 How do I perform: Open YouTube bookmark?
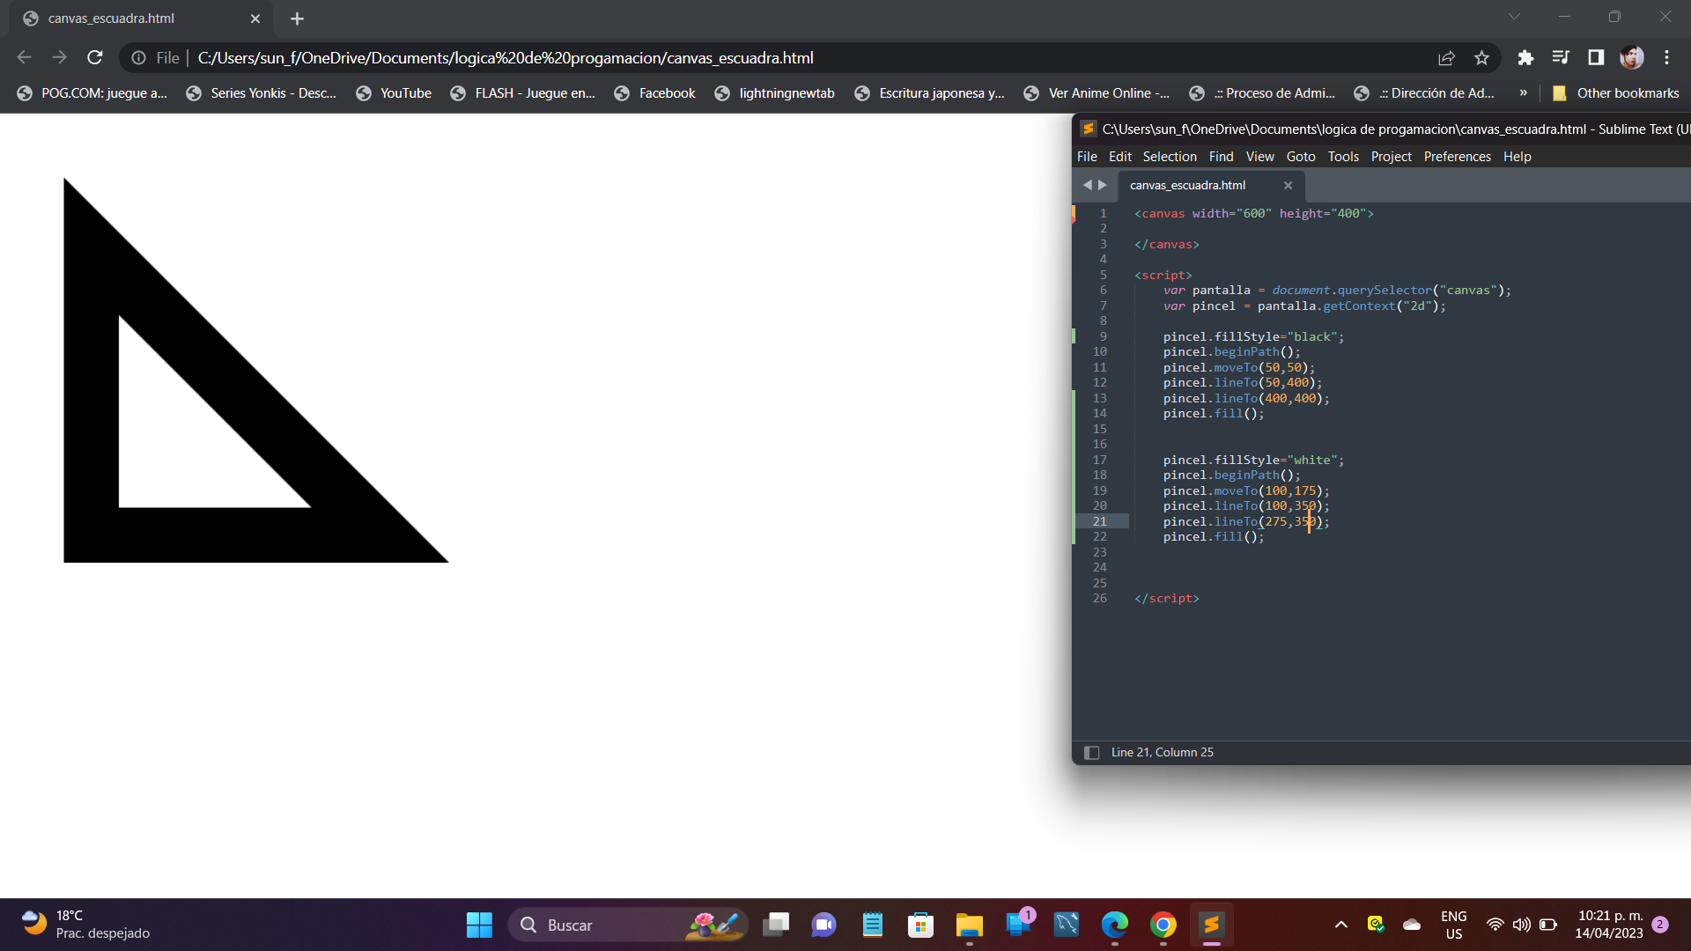(x=394, y=93)
